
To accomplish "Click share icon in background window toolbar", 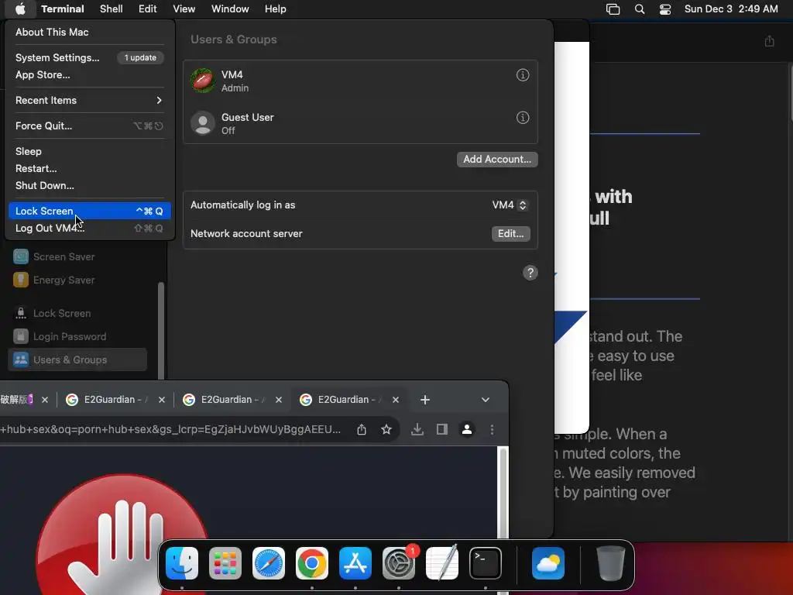I will tap(769, 41).
